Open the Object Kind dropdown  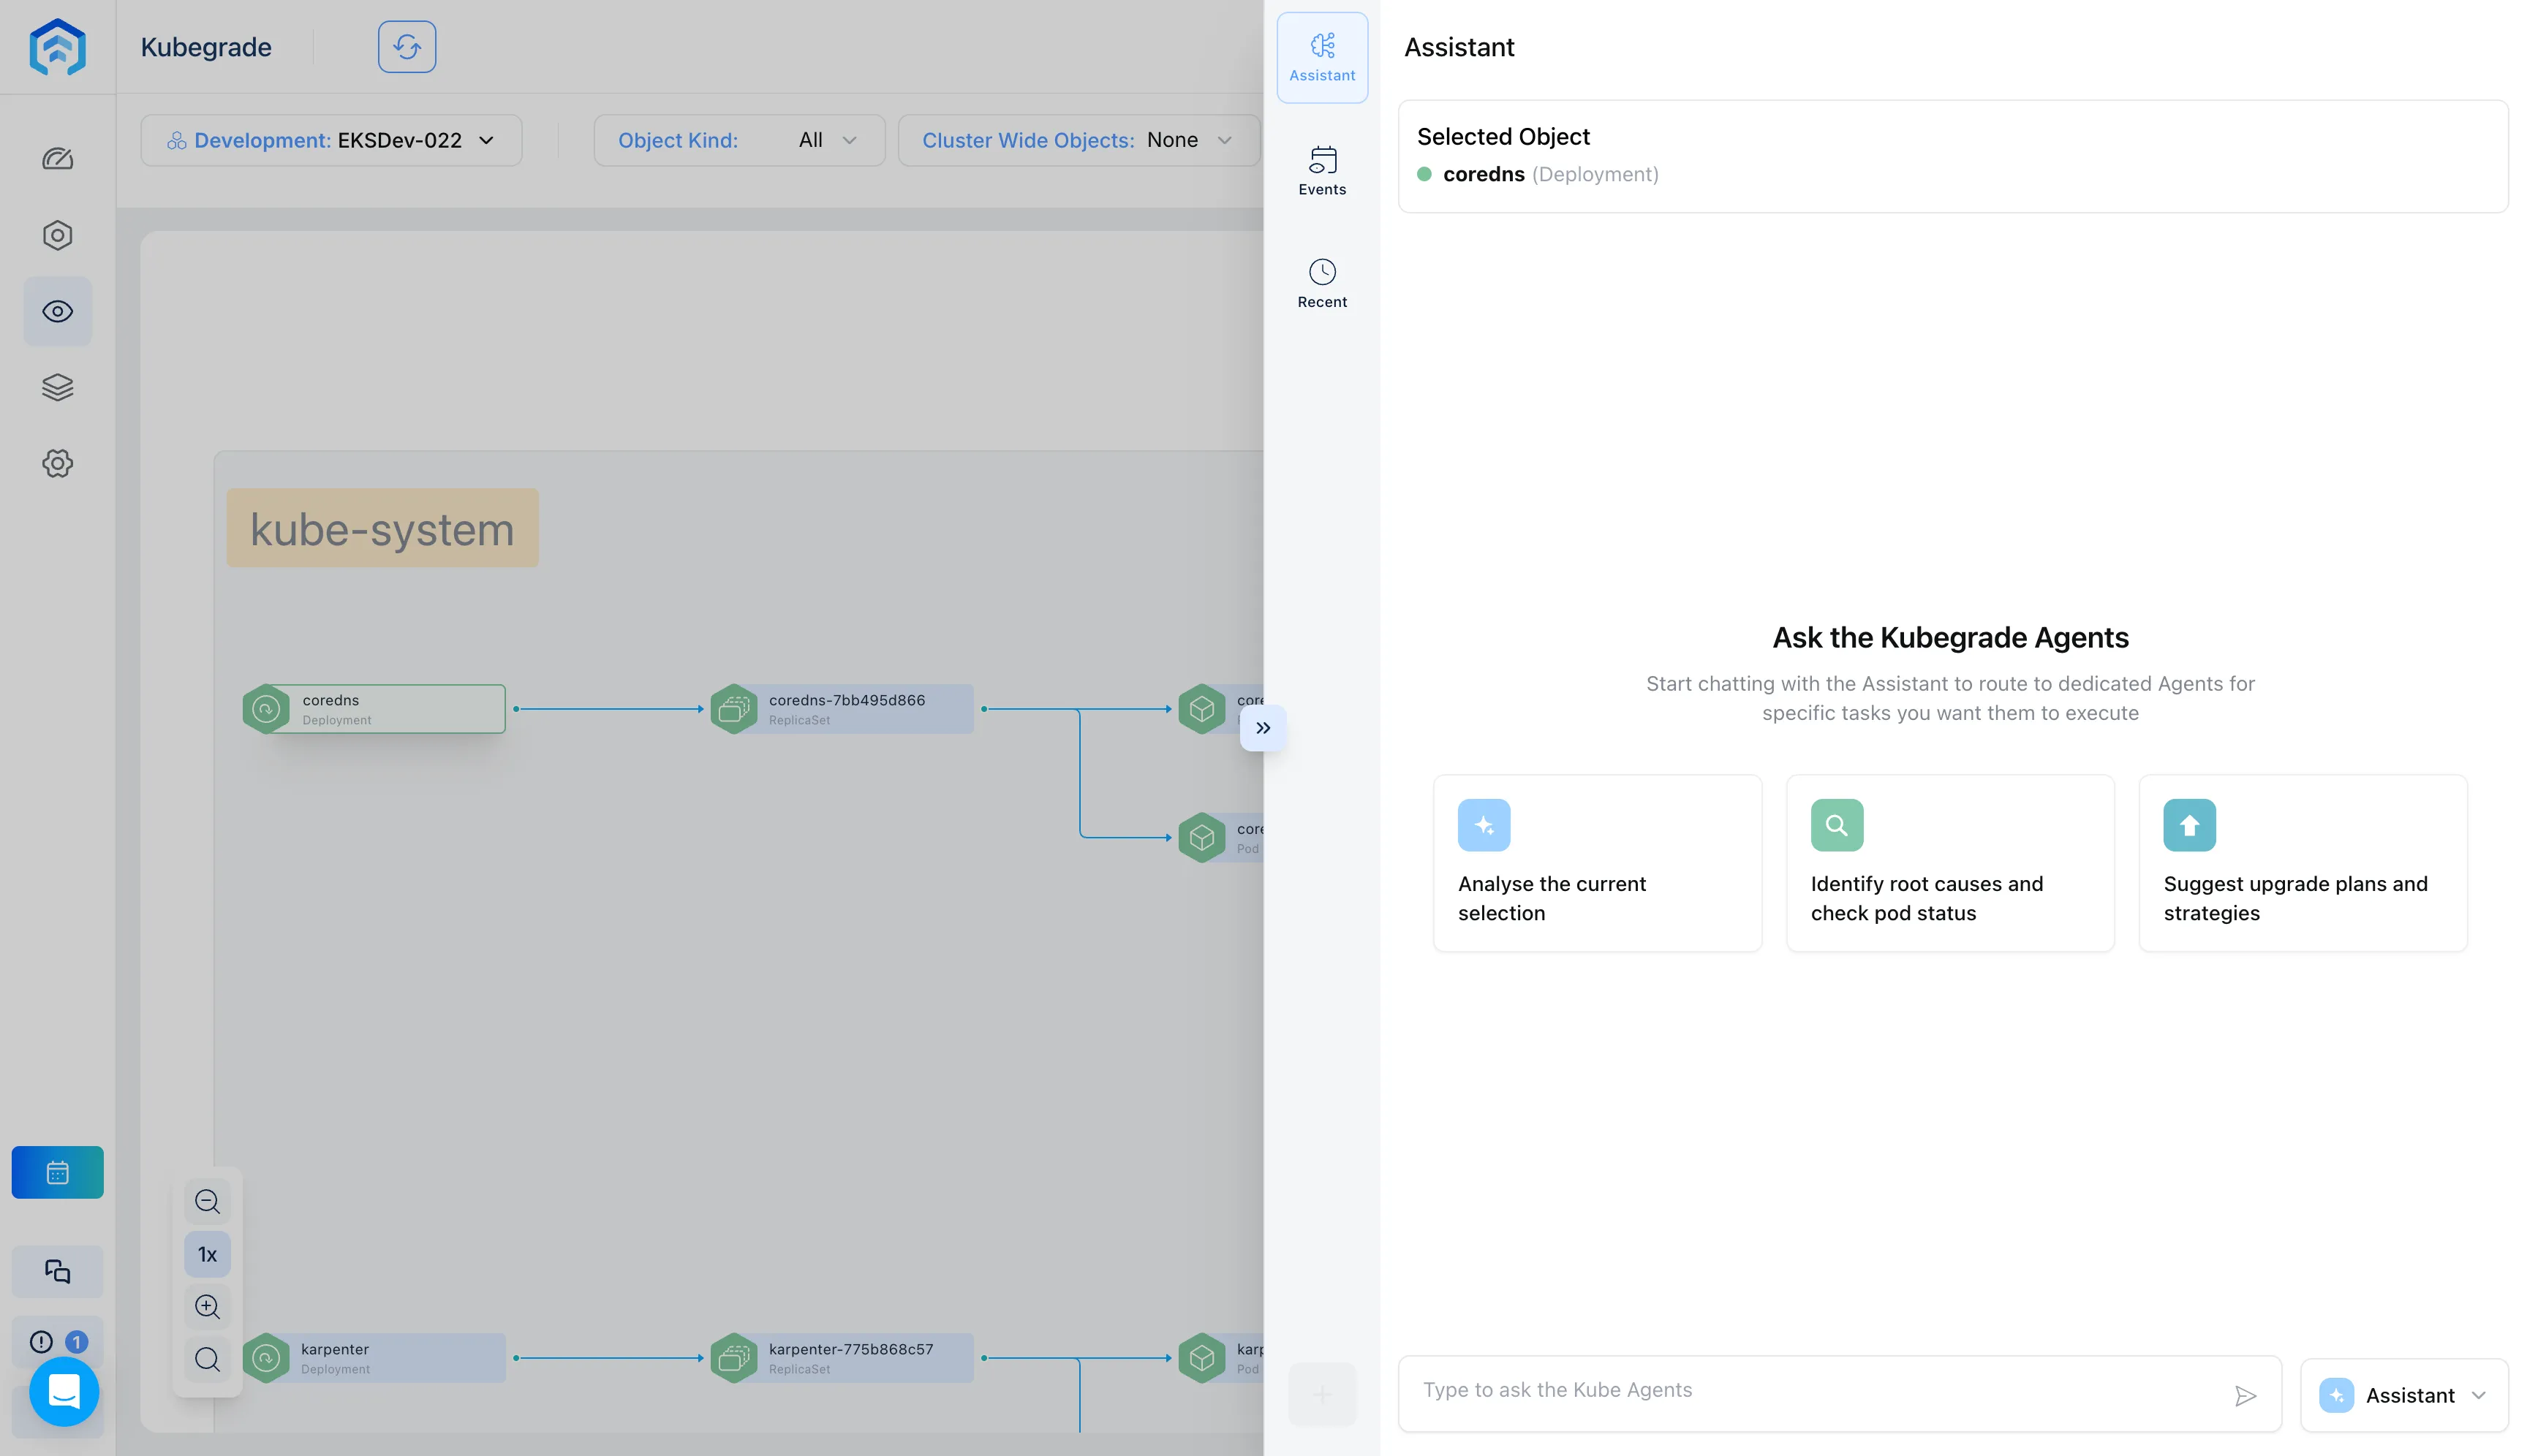pos(739,140)
